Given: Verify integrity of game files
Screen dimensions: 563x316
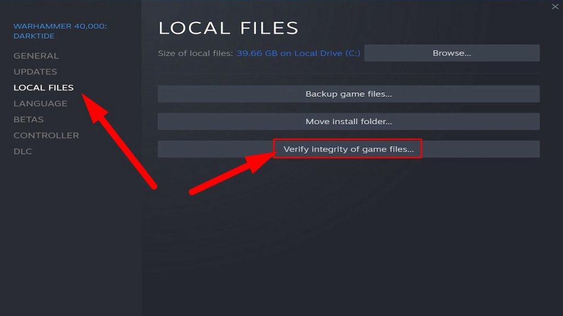Looking at the screenshot, I should pos(348,149).
